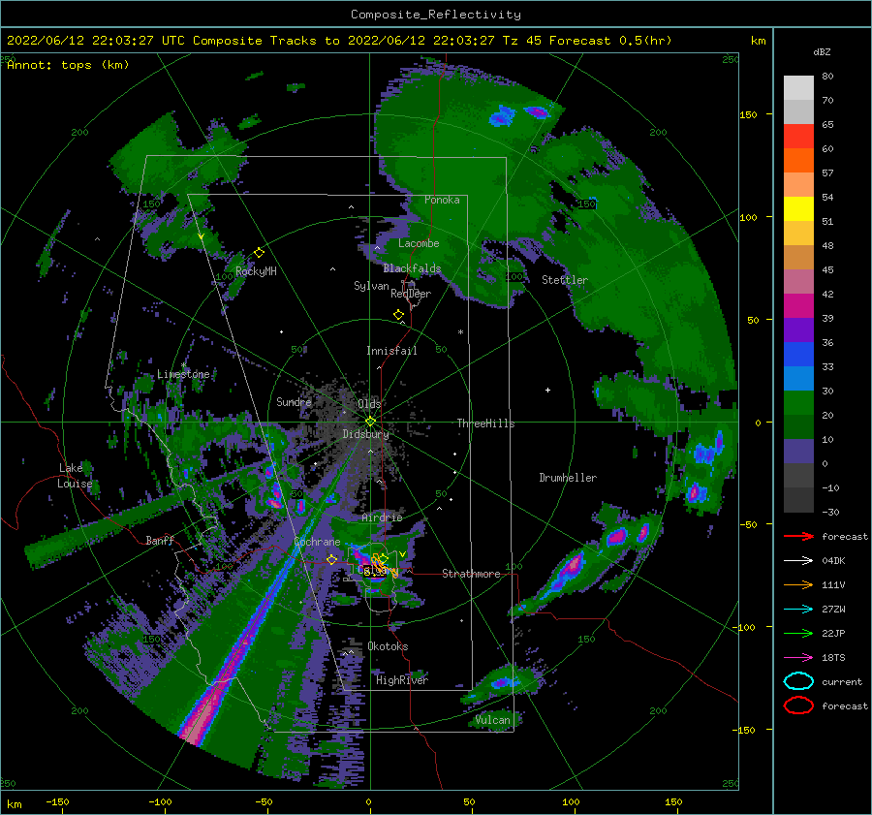Image resolution: width=872 pixels, height=815 pixels.
Task: Click the red forecast ellipse symbol
Action: tap(798, 705)
